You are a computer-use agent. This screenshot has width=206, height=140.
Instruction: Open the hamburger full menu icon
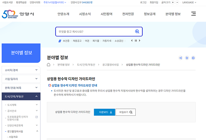pos(193,14)
